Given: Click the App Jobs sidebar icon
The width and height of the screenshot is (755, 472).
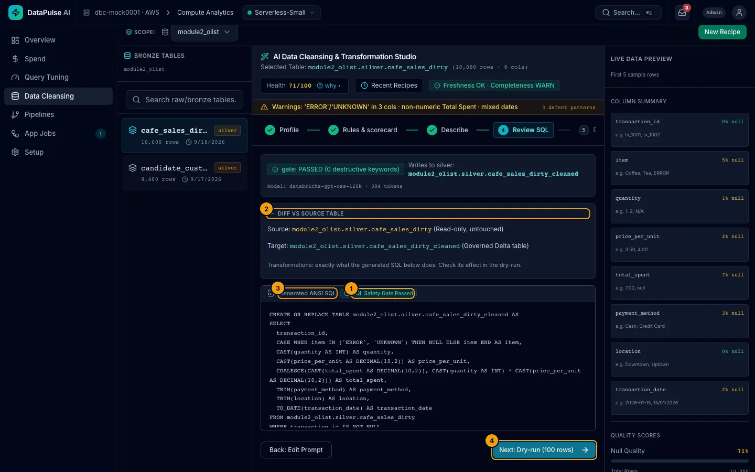Looking at the screenshot, I should tap(15, 133).
